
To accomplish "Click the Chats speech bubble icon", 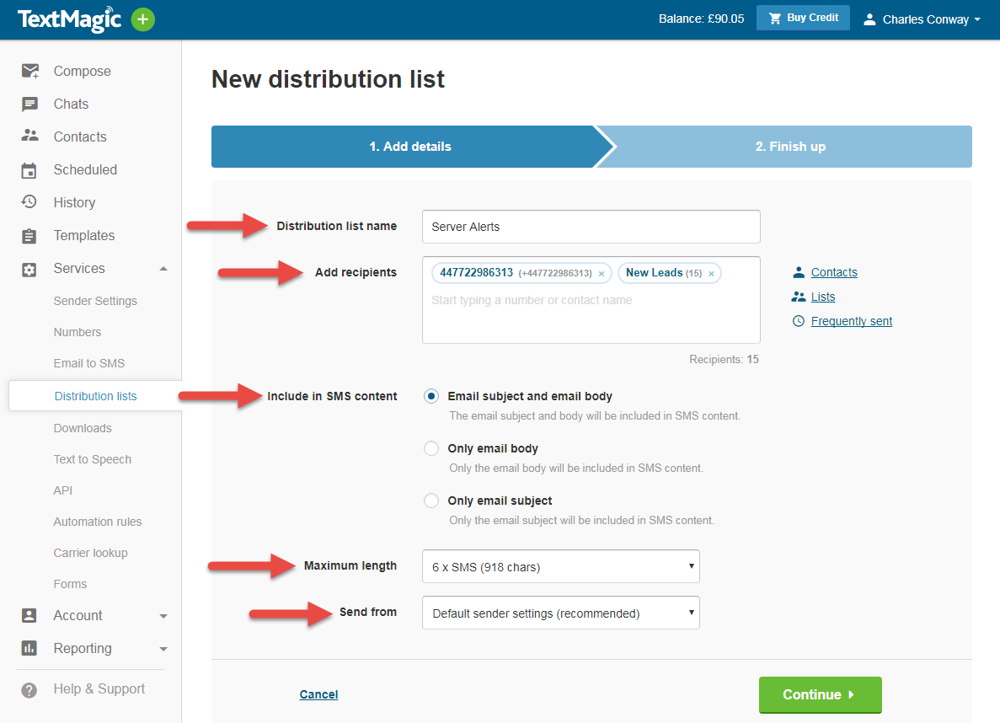I will tap(30, 104).
